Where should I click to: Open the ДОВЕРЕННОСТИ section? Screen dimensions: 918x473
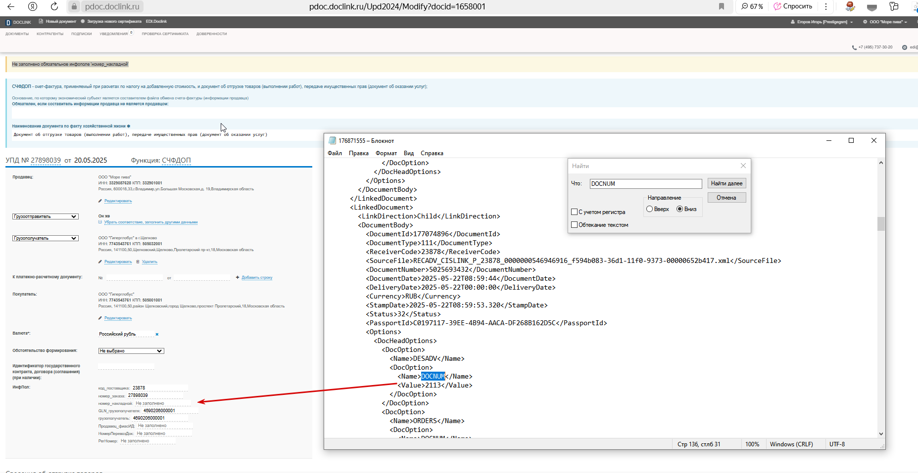(x=211, y=34)
